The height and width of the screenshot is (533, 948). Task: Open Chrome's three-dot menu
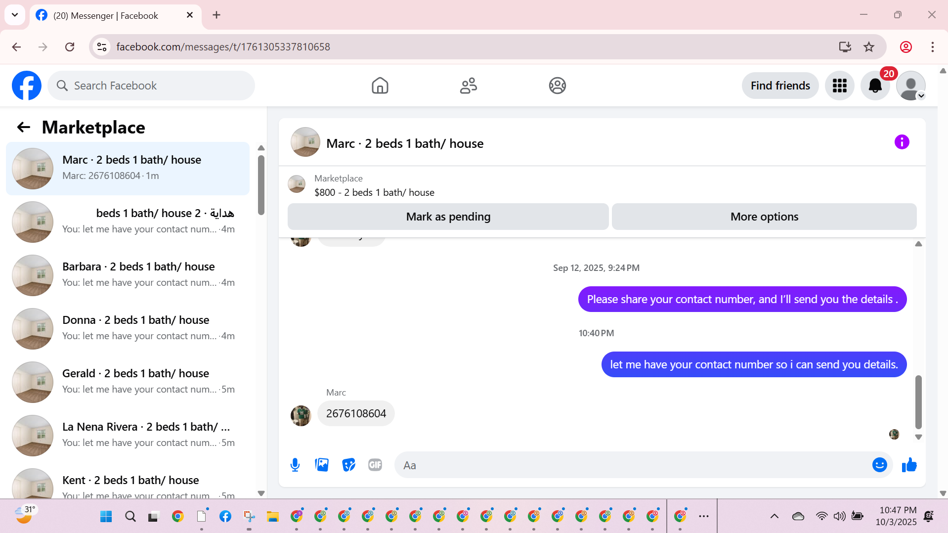932,47
